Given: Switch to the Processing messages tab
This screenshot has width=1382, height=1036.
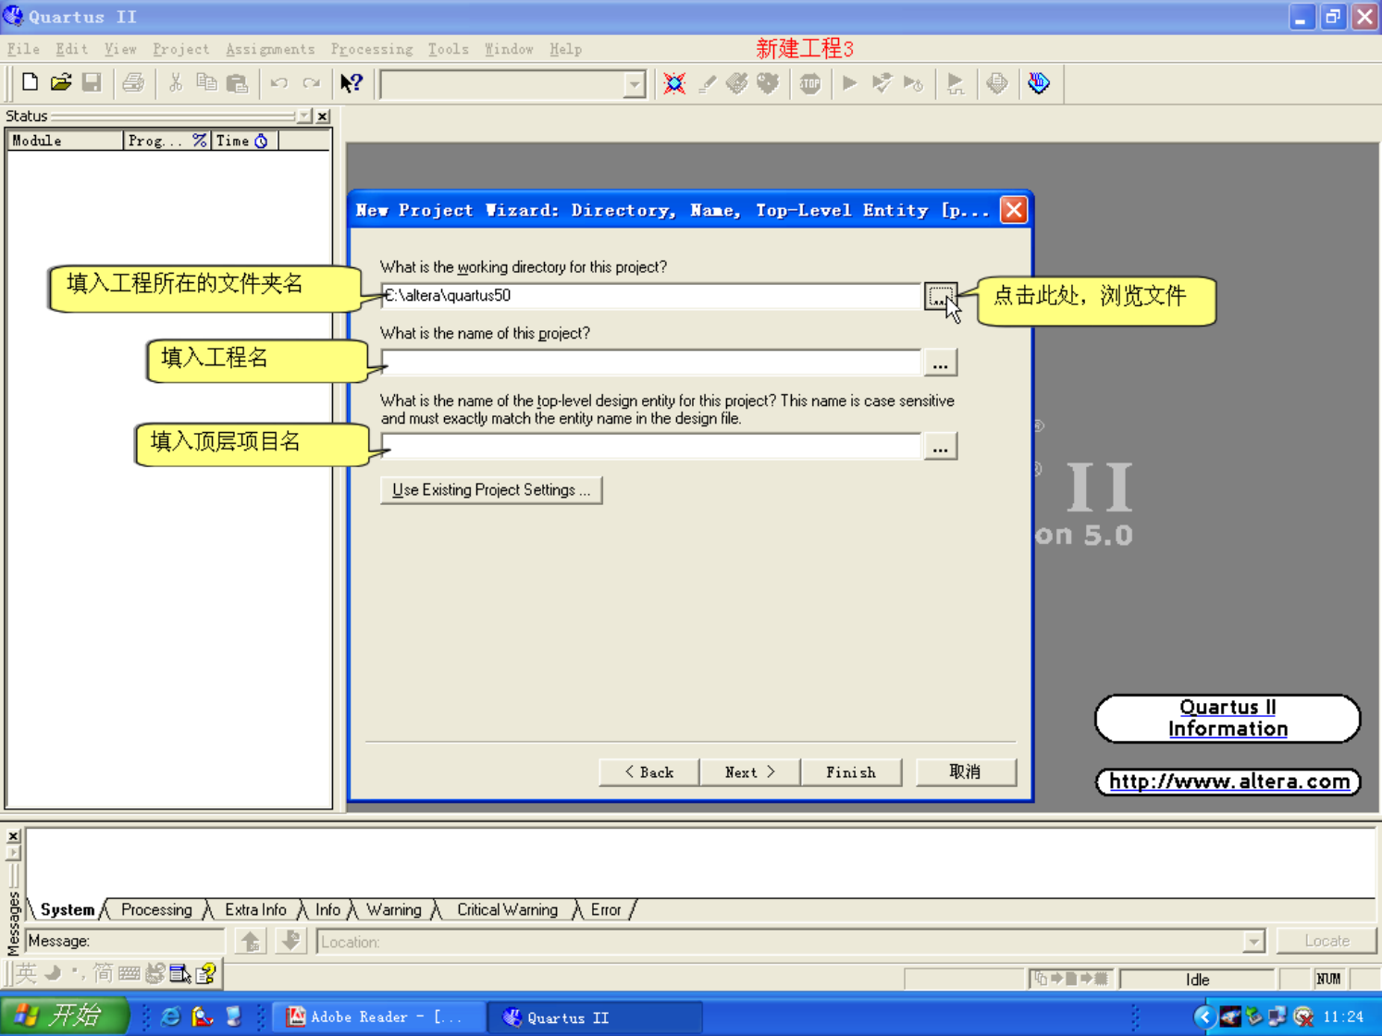Looking at the screenshot, I should pos(156,910).
